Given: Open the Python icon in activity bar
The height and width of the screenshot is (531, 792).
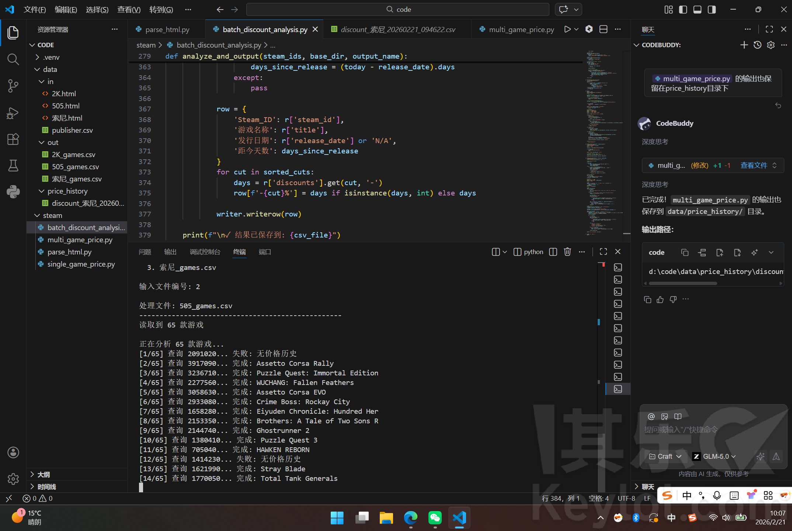Looking at the screenshot, I should coord(13,192).
